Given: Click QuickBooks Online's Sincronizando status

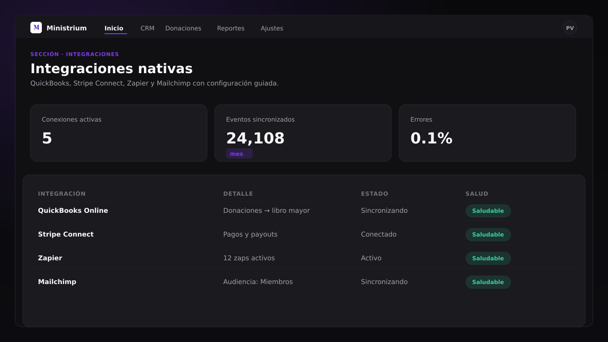Looking at the screenshot, I should pyautogui.click(x=384, y=210).
